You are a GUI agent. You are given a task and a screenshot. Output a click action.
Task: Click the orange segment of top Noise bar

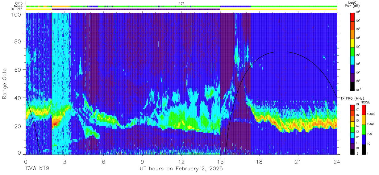point(61,6)
